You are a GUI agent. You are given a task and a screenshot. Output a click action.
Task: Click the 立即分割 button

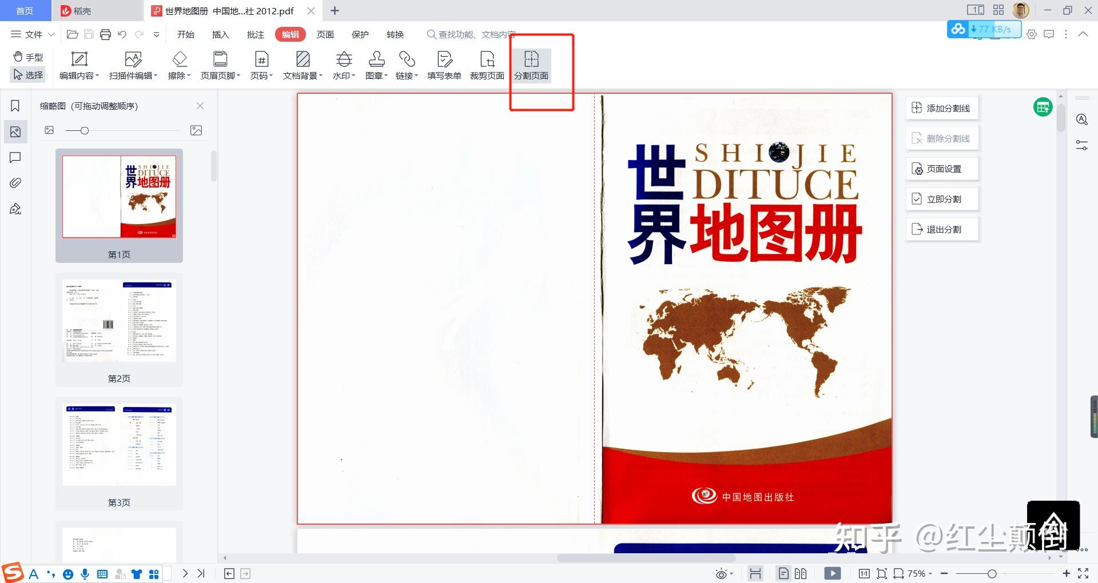click(942, 199)
